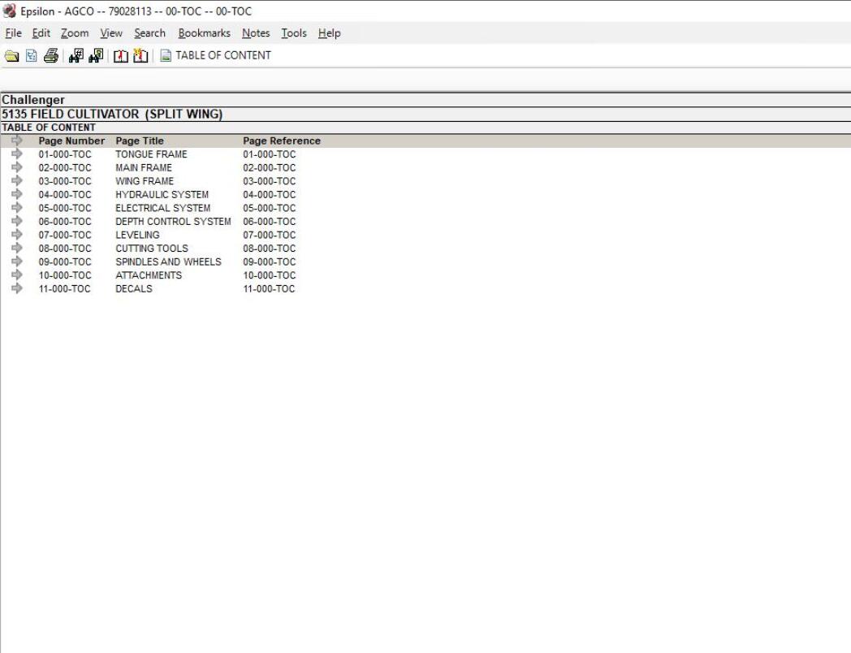This screenshot has width=851, height=653.
Task: Click page reference 10-000-TOC
Action: tap(270, 275)
